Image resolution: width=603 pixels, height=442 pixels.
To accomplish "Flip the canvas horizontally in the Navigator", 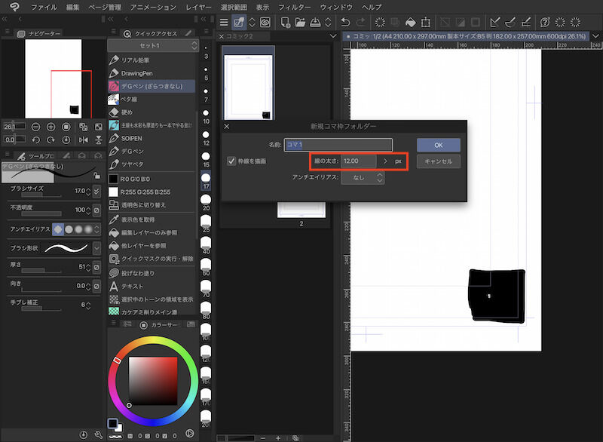I will coord(83,140).
